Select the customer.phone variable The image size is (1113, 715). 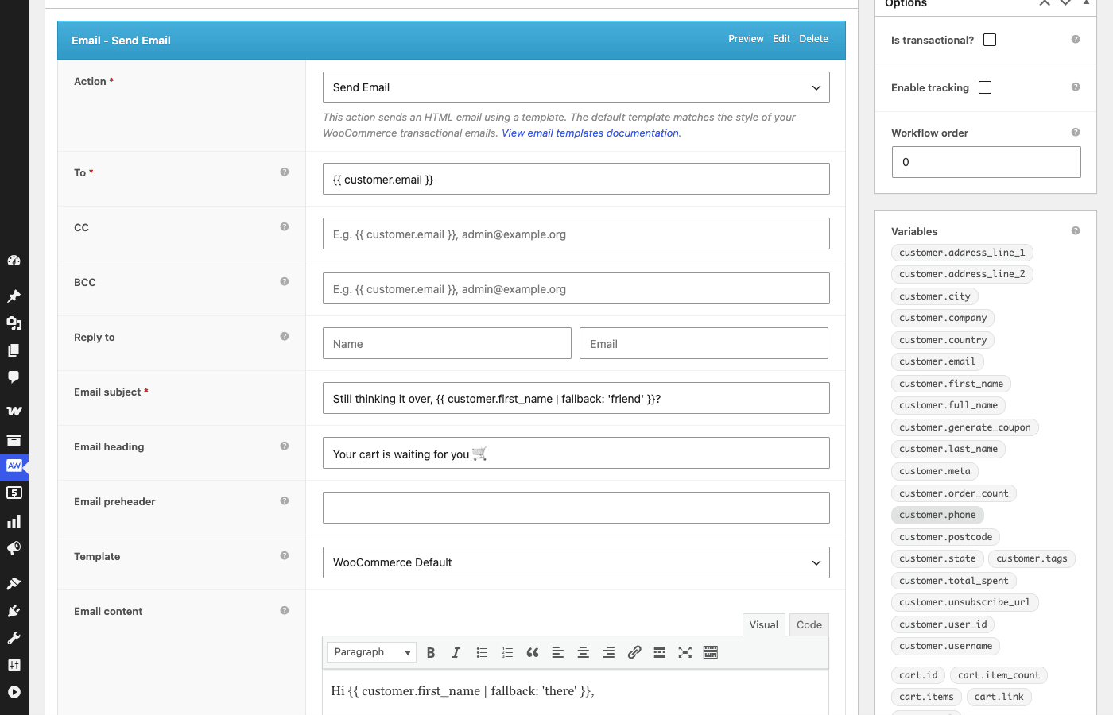click(937, 515)
